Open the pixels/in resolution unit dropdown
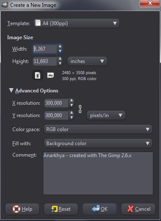161x221 pixels. pos(106,115)
